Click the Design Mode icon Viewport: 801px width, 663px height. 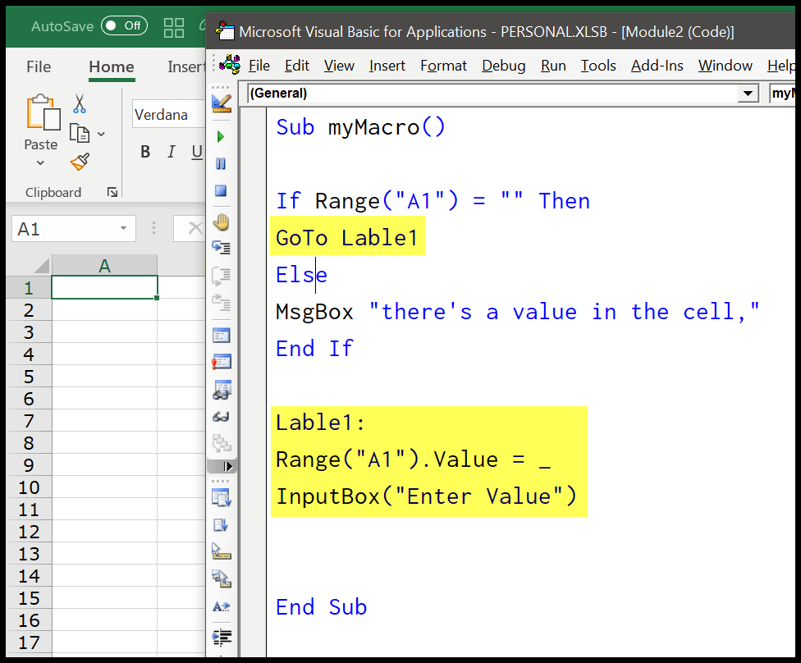tap(222, 103)
